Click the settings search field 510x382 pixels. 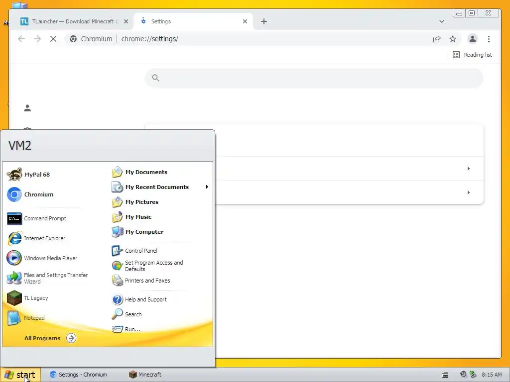pos(314,78)
